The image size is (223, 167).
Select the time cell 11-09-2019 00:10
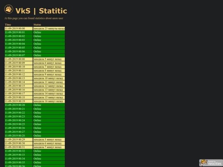[19, 67]
